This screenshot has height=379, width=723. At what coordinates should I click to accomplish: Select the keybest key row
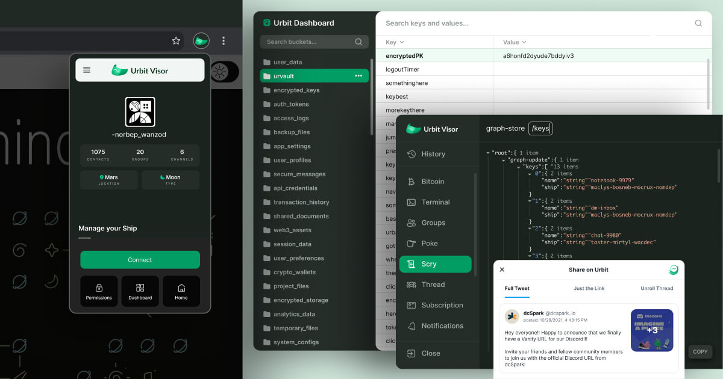pos(543,97)
